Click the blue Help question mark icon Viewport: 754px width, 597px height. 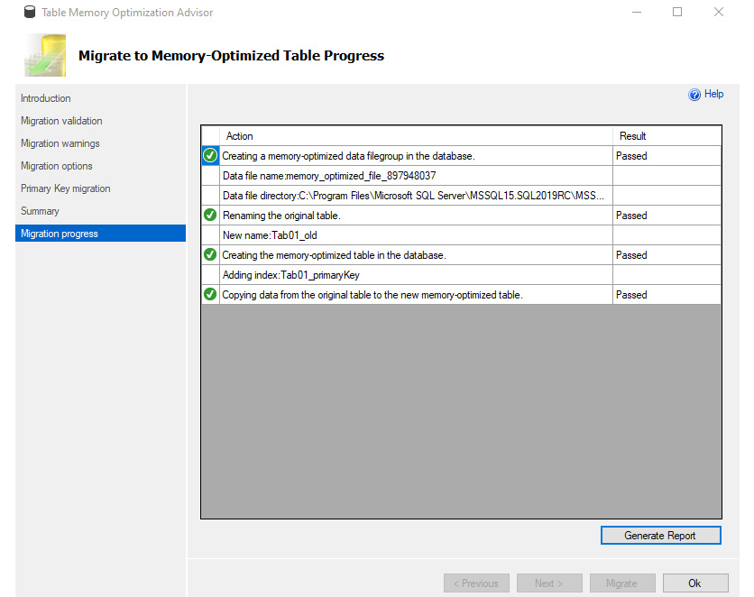click(694, 95)
